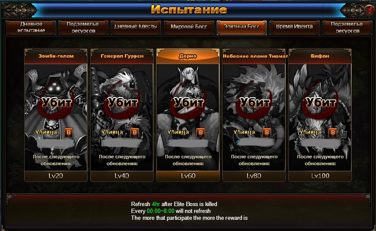
Task: Click the B icon on Небесное пламя Тиамат card
Action: click(267, 132)
